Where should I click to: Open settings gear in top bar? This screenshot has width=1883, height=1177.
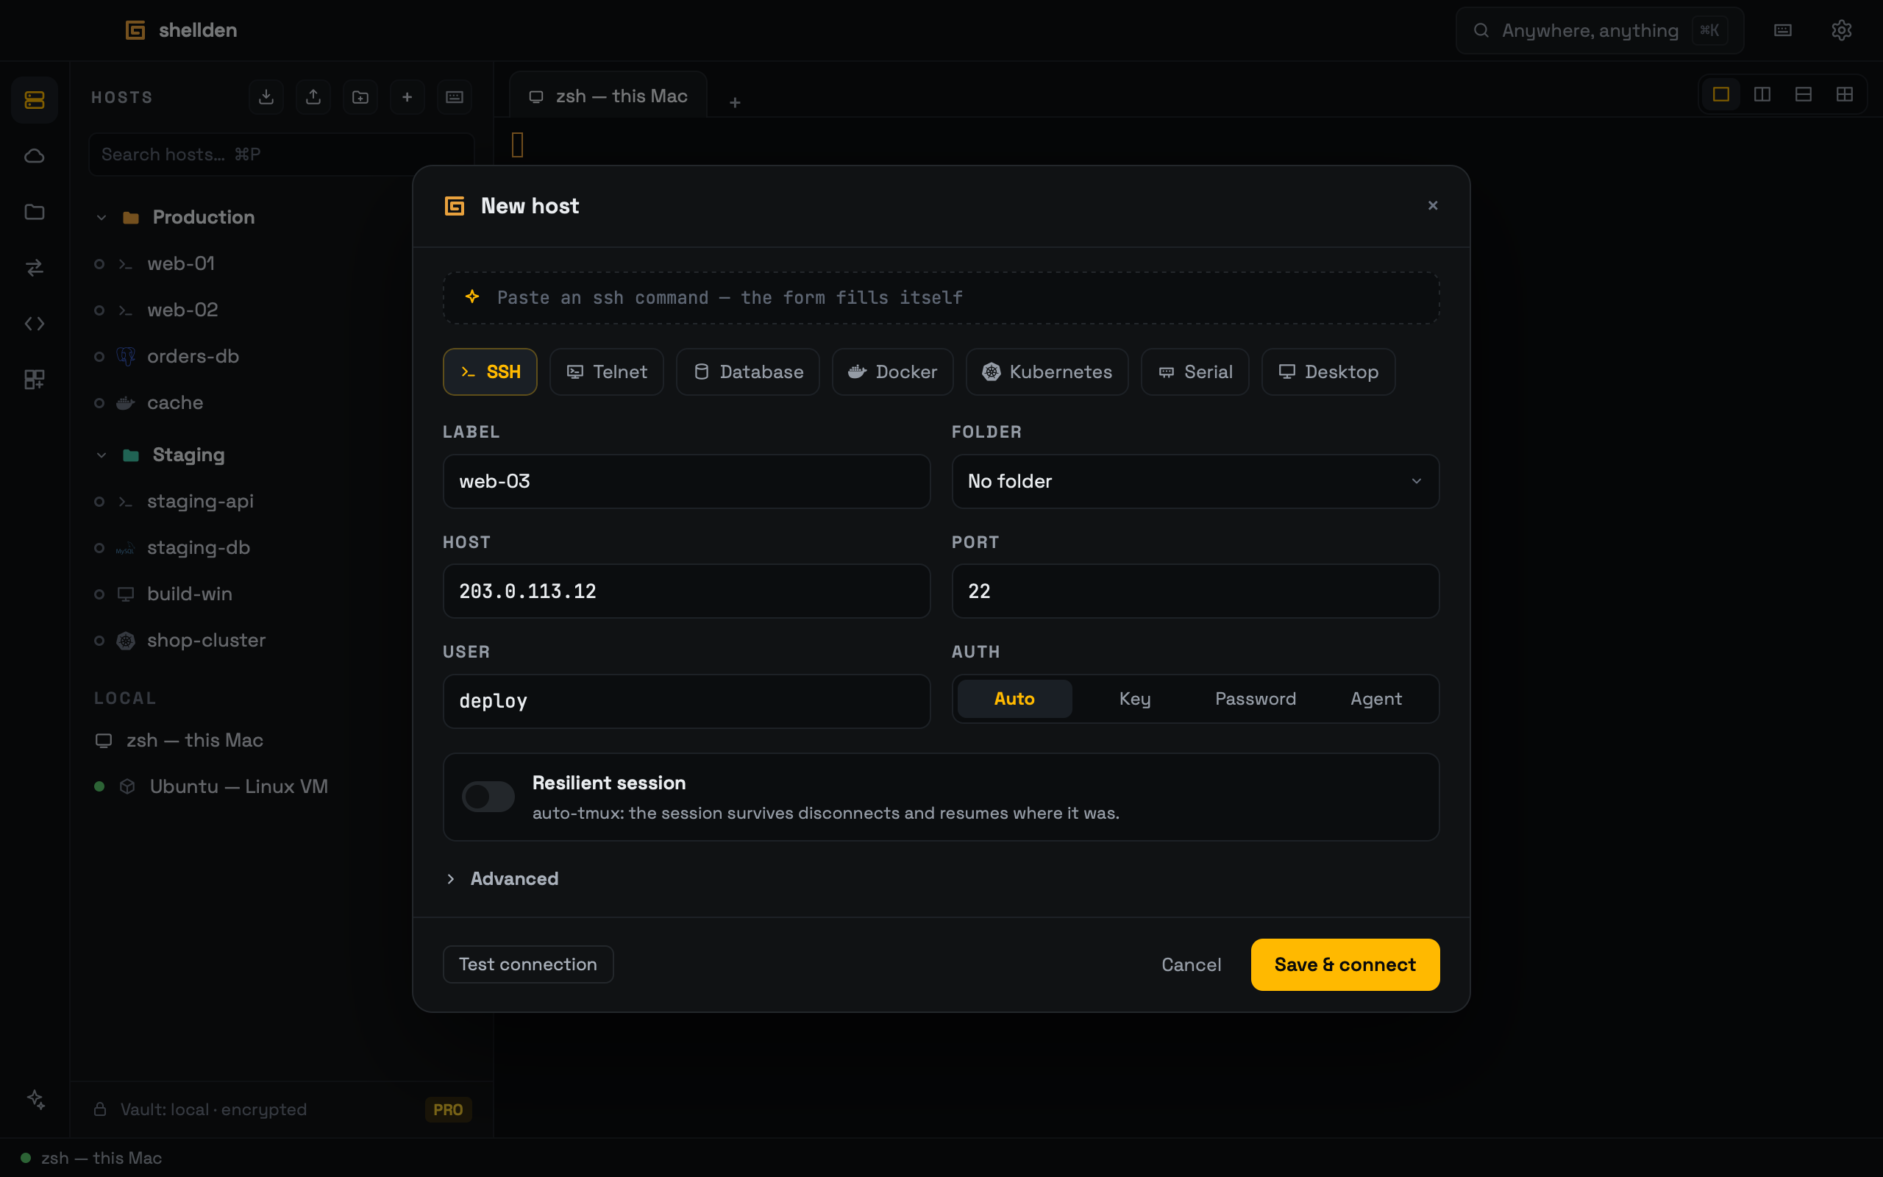click(1841, 30)
